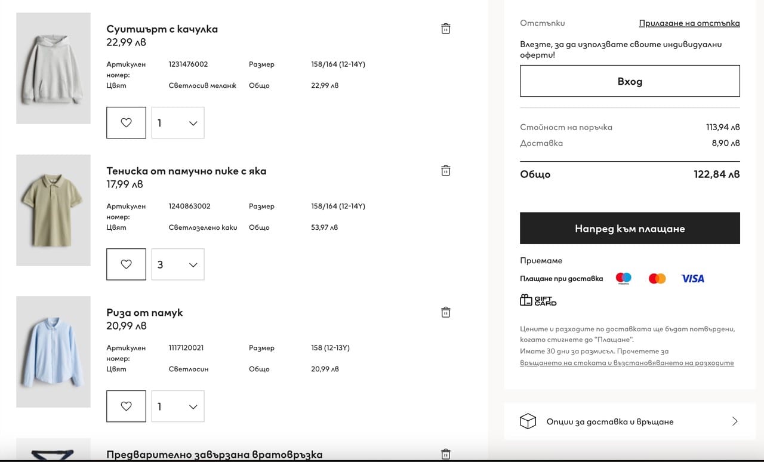Open the Тениска от памучно пике с яка title

[x=186, y=171]
